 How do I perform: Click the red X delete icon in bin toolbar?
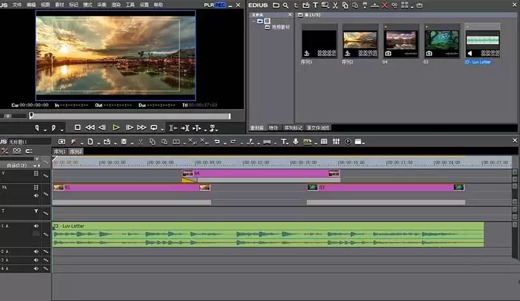[x=384, y=5]
